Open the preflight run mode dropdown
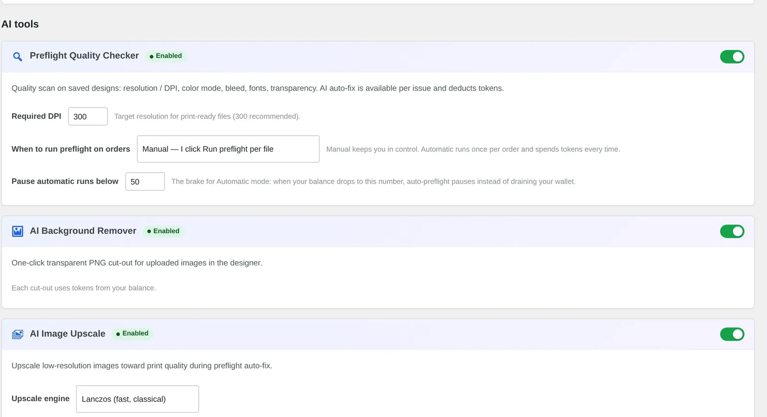 click(228, 149)
